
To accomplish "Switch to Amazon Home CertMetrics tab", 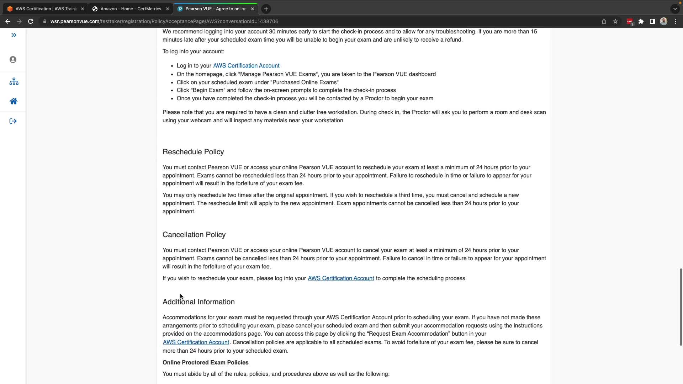I will 131,9.
